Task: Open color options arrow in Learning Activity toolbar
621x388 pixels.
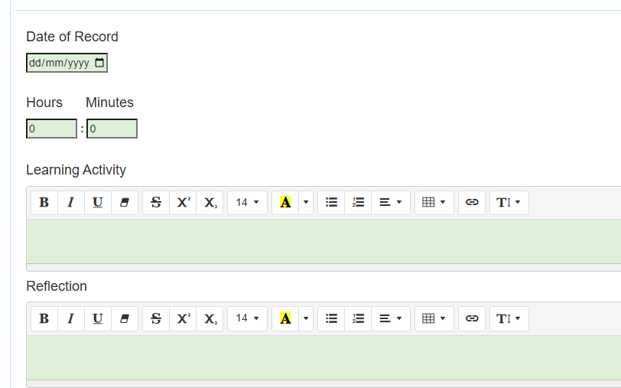Action: tap(306, 203)
